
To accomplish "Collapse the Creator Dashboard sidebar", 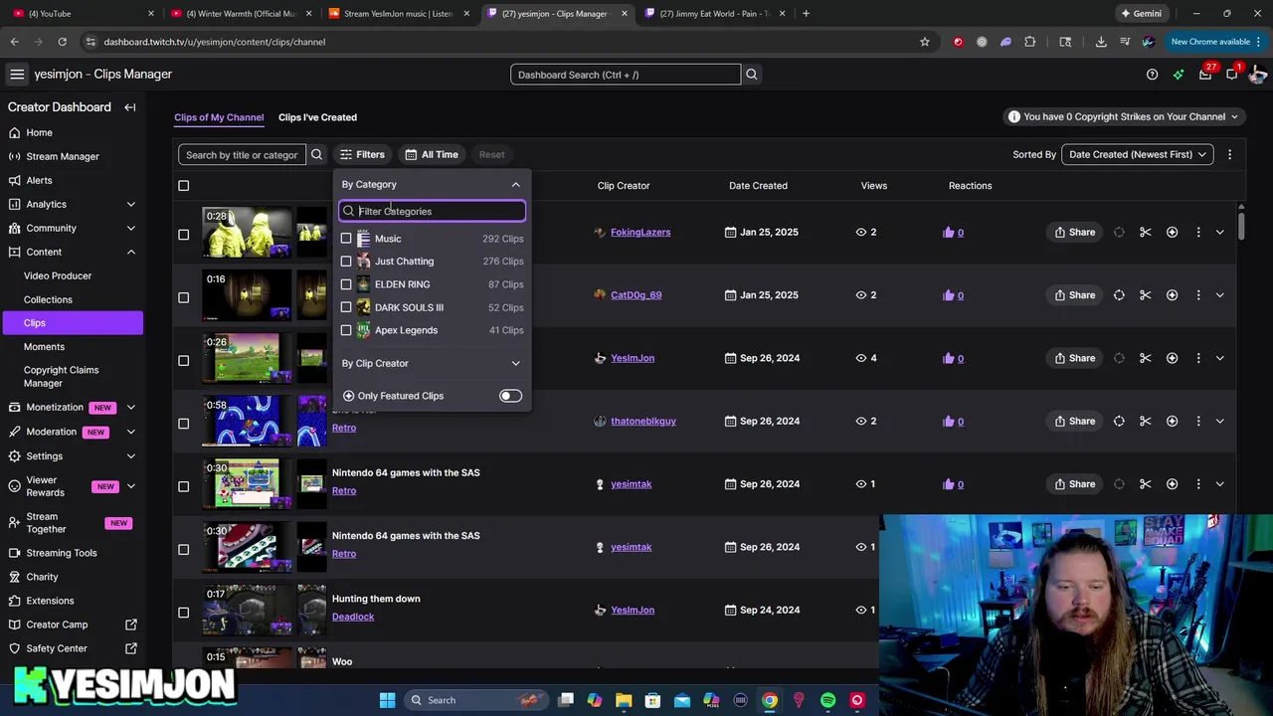I will pos(130,107).
